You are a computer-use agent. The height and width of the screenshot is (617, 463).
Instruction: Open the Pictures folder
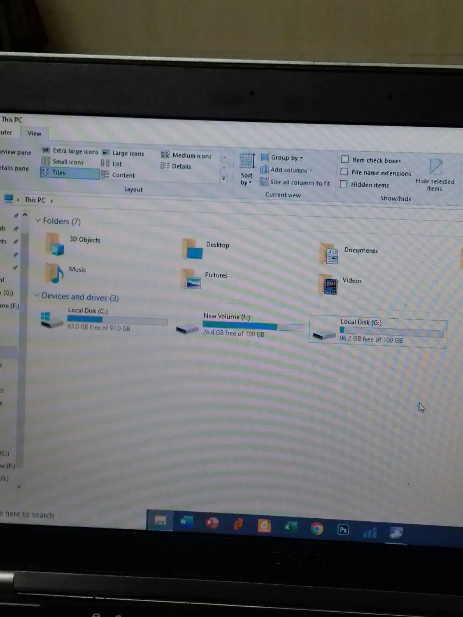(x=204, y=278)
